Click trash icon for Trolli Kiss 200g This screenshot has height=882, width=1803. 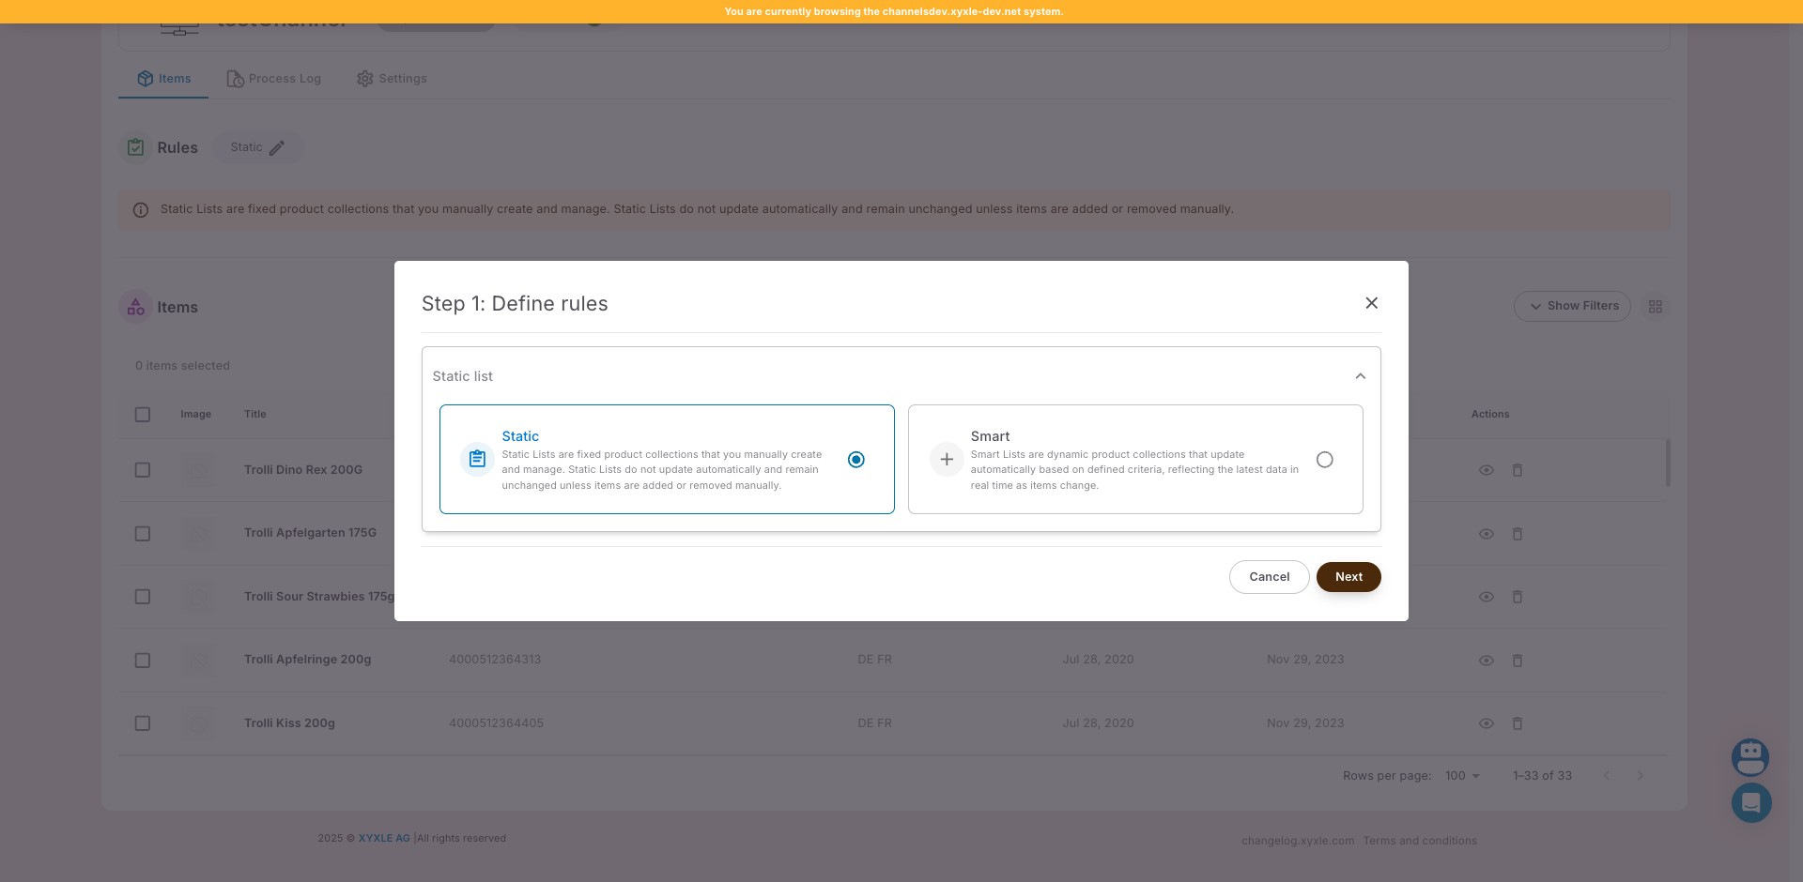[x=1517, y=723]
